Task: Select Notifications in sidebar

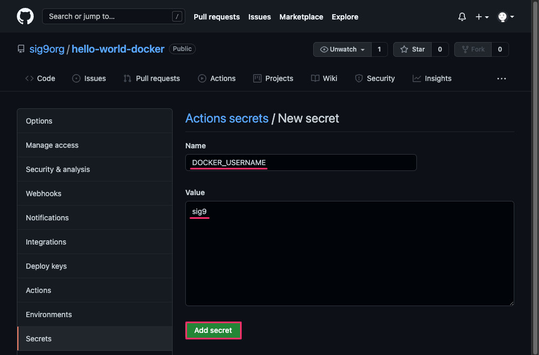Action: (x=95, y=218)
